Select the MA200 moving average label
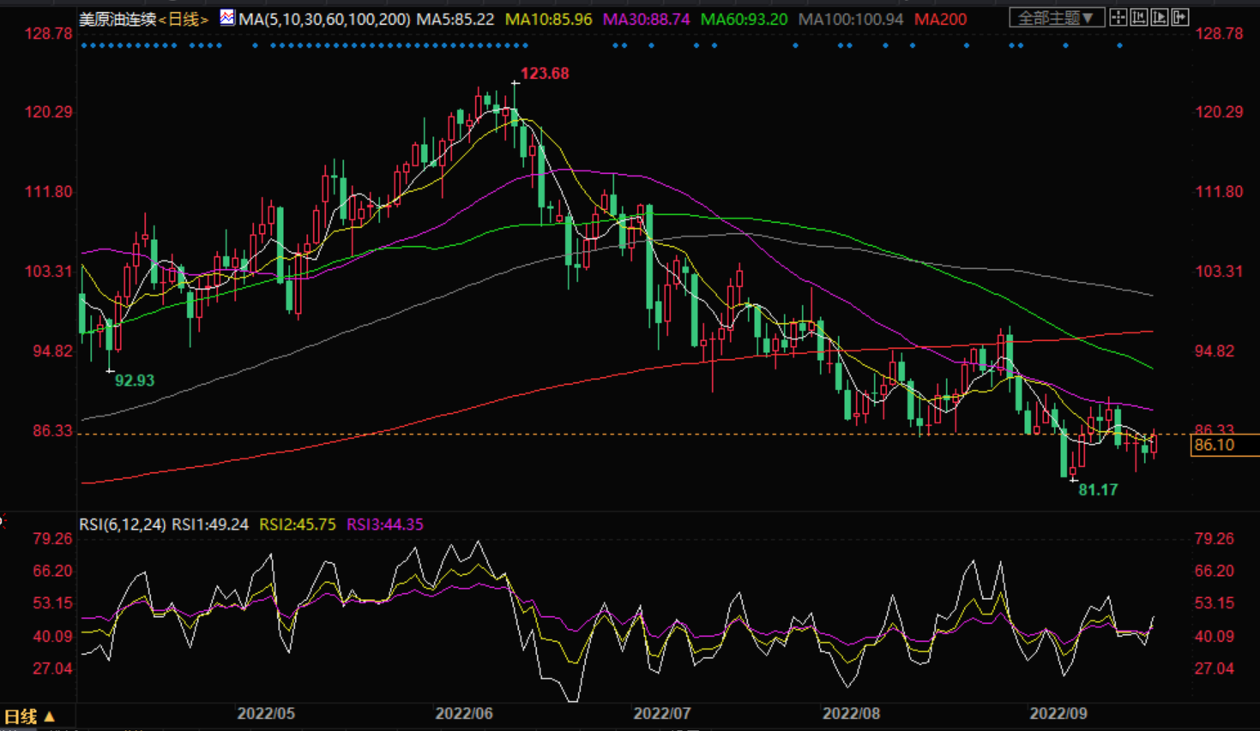Screen dimensions: 1260x731 (940, 19)
